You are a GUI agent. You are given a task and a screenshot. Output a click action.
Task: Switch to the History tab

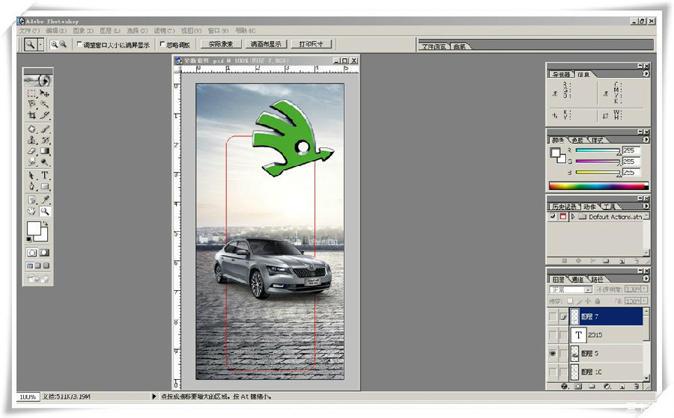(564, 207)
